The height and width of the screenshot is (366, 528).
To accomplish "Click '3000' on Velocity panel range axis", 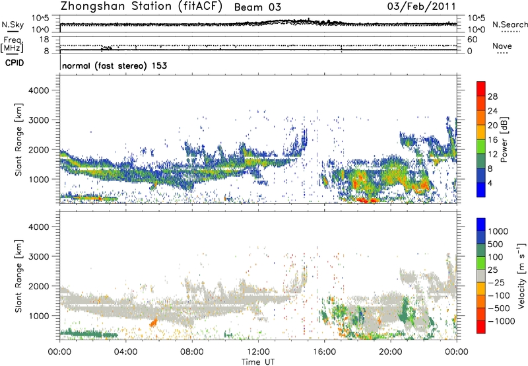I will click(x=38, y=256).
